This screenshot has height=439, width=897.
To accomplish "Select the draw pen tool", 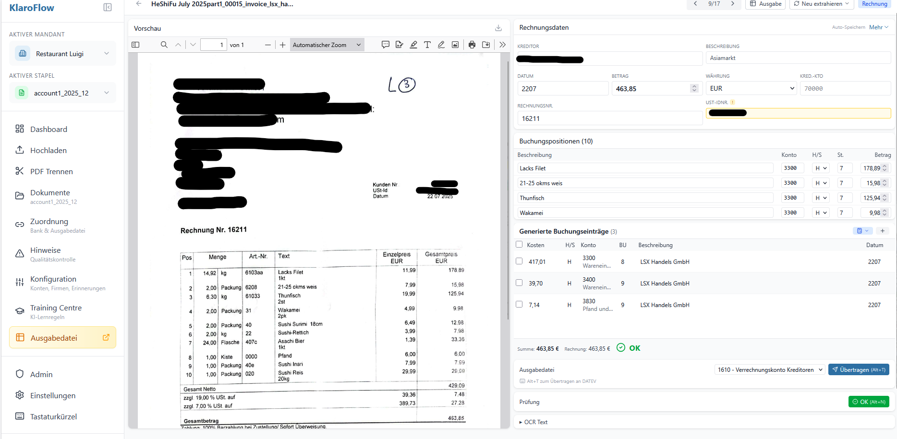I will pyautogui.click(x=441, y=45).
